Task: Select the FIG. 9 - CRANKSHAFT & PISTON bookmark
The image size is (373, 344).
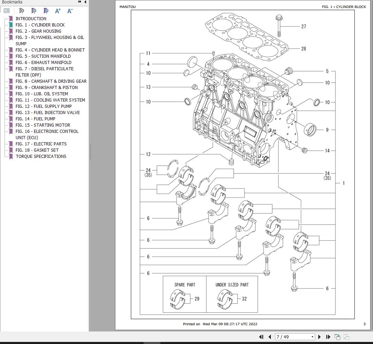Action: 46,87
